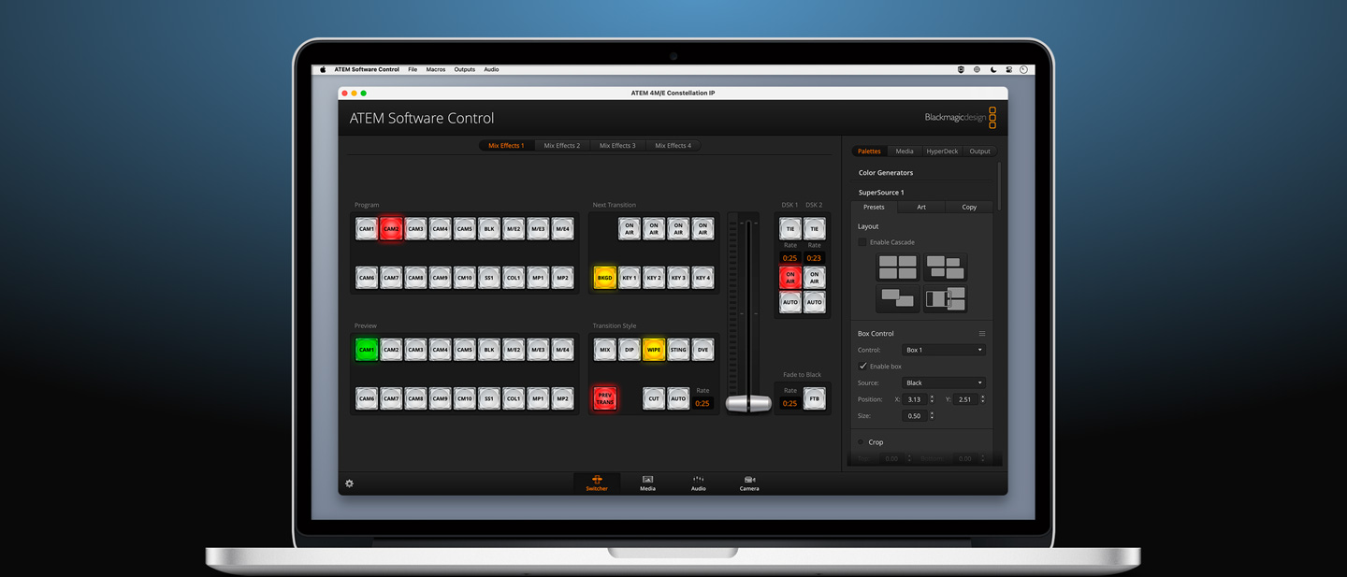Enable the Cascade checkbox
Viewport: 1347px width, 577px height.
click(862, 241)
